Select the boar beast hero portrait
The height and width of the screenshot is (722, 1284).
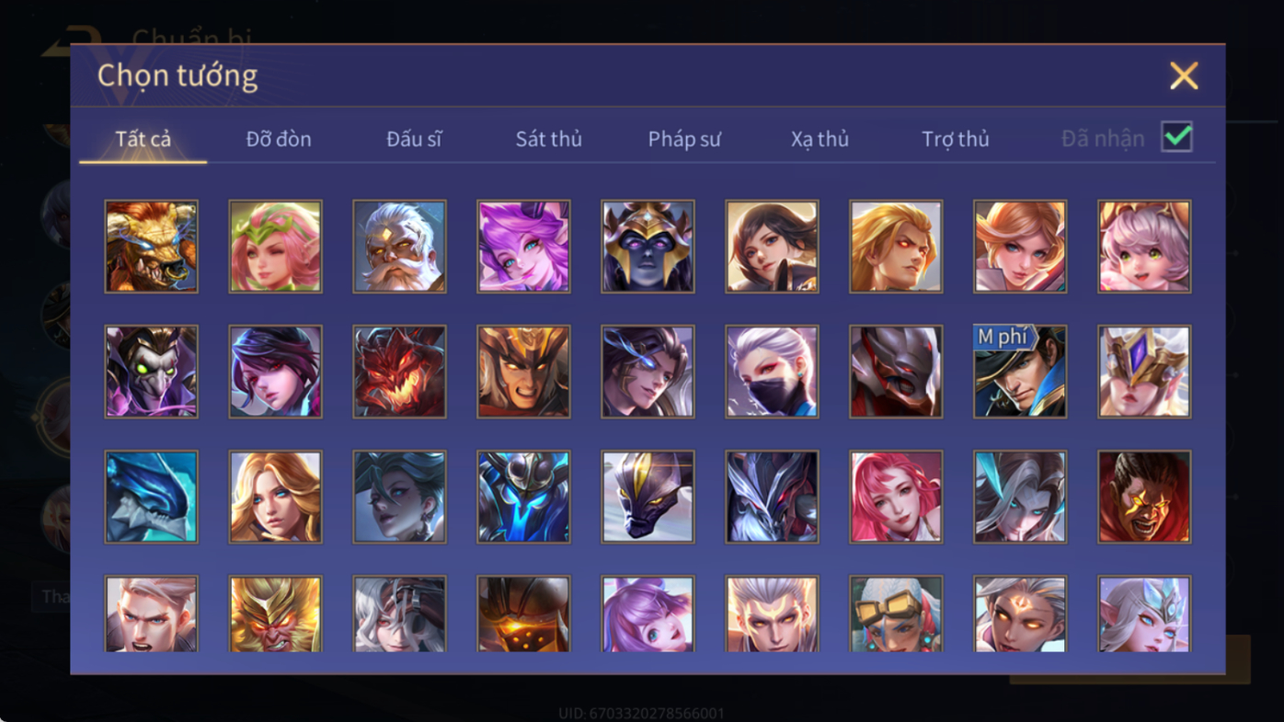click(151, 246)
